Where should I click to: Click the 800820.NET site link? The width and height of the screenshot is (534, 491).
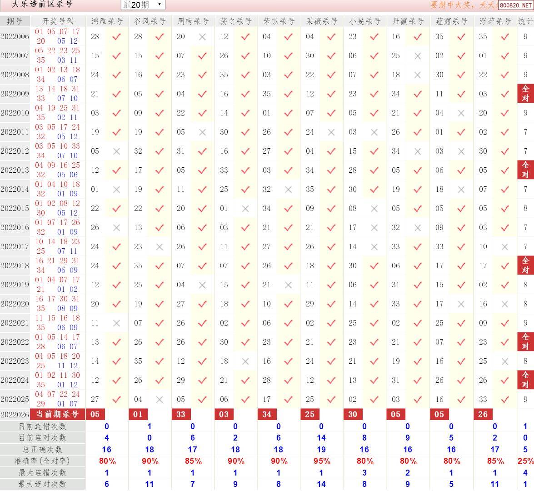(x=515, y=5)
